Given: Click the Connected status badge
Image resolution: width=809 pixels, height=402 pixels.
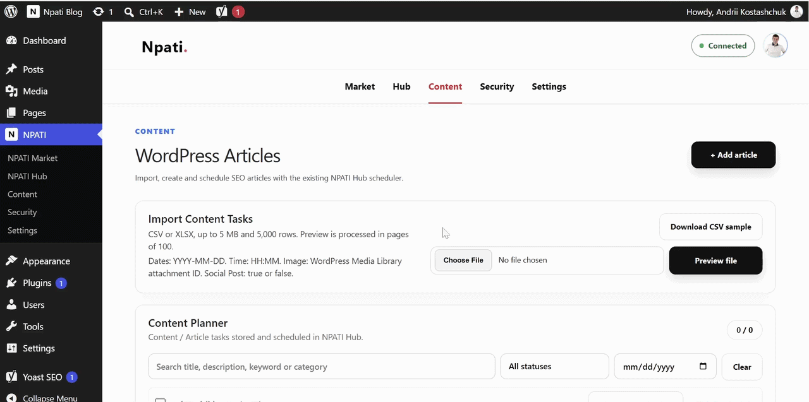Looking at the screenshot, I should pyautogui.click(x=723, y=45).
